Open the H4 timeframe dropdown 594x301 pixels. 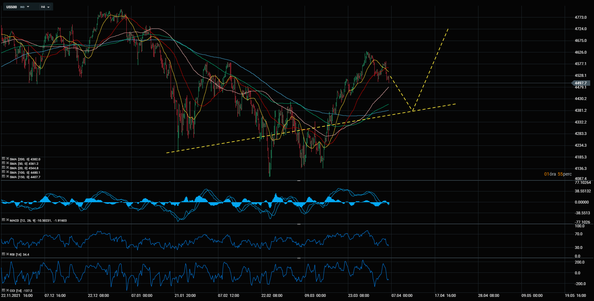(x=45, y=7)
